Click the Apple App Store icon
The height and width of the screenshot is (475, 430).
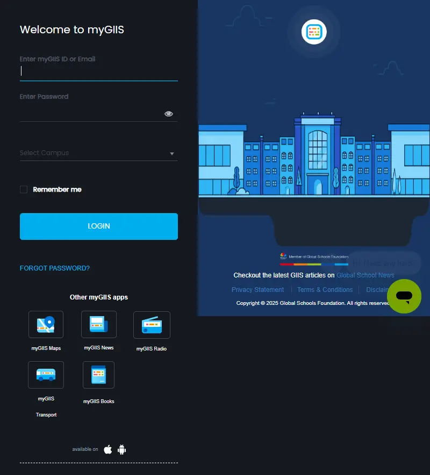pyautogui.click(x=107, y=450)
